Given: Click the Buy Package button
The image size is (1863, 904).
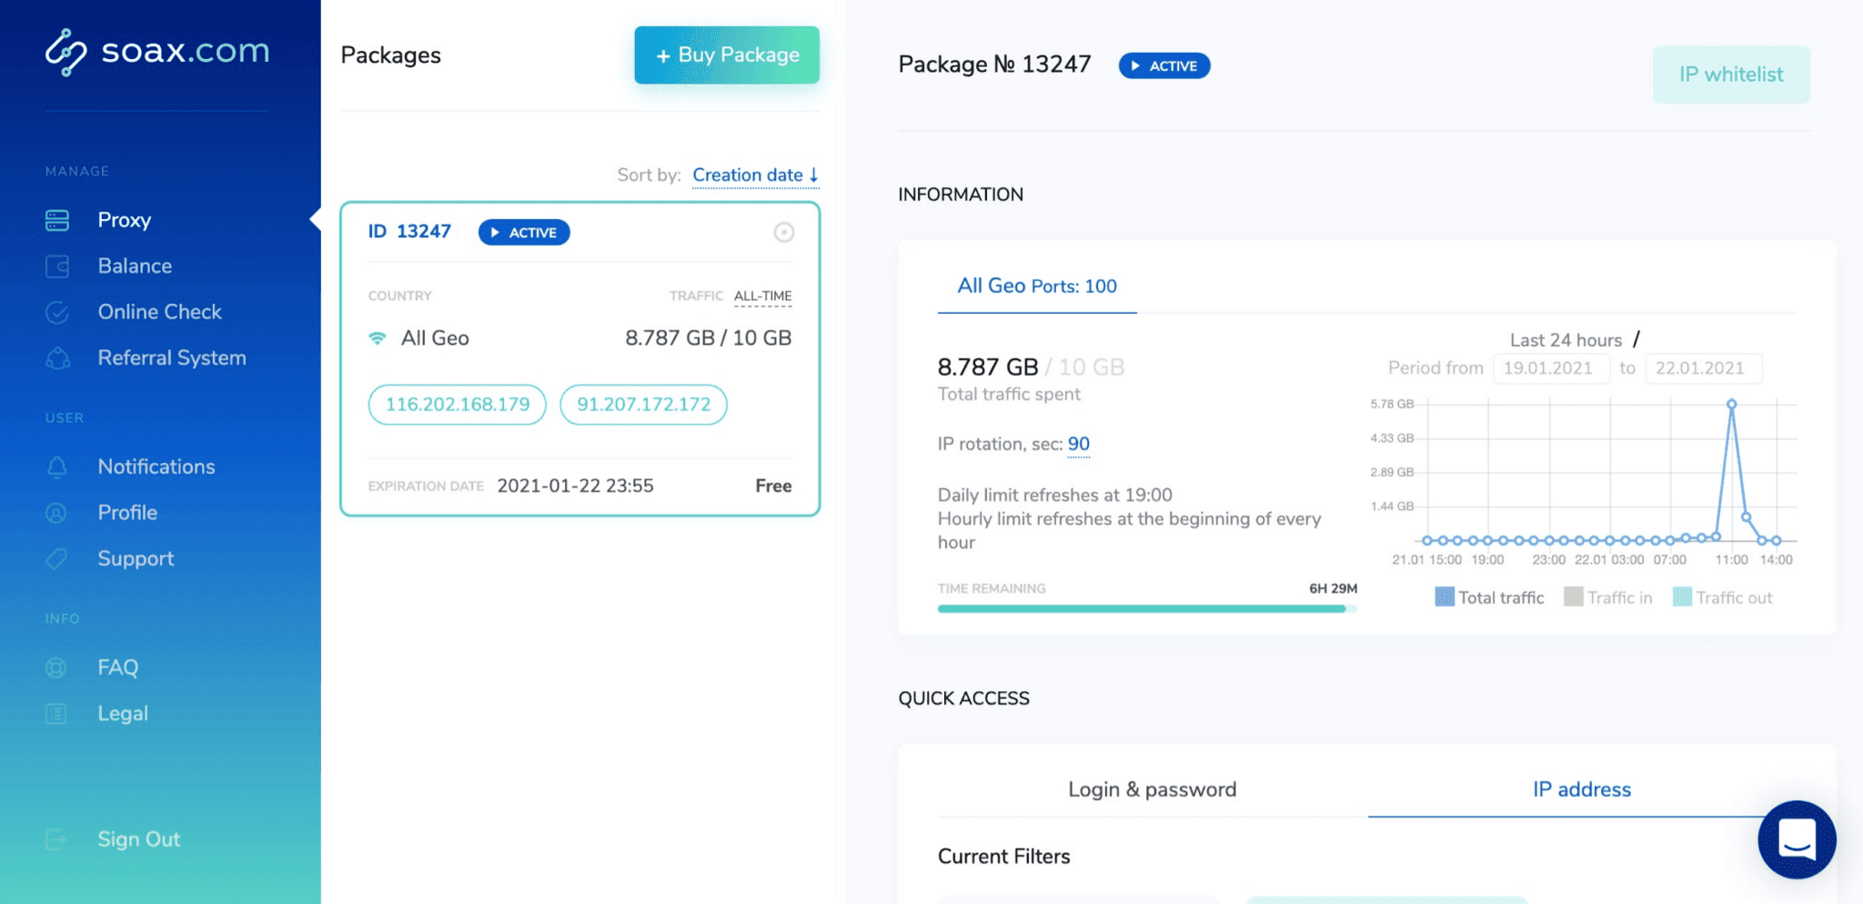Looking at the screenshot, I should click(x=726, y=55).
